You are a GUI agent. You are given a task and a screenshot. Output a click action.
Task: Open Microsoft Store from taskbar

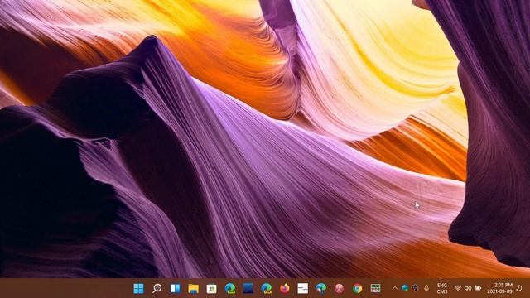coord(212,288)
